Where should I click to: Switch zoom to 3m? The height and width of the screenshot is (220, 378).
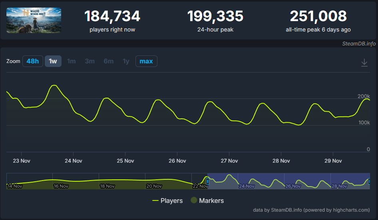(90, 61)
